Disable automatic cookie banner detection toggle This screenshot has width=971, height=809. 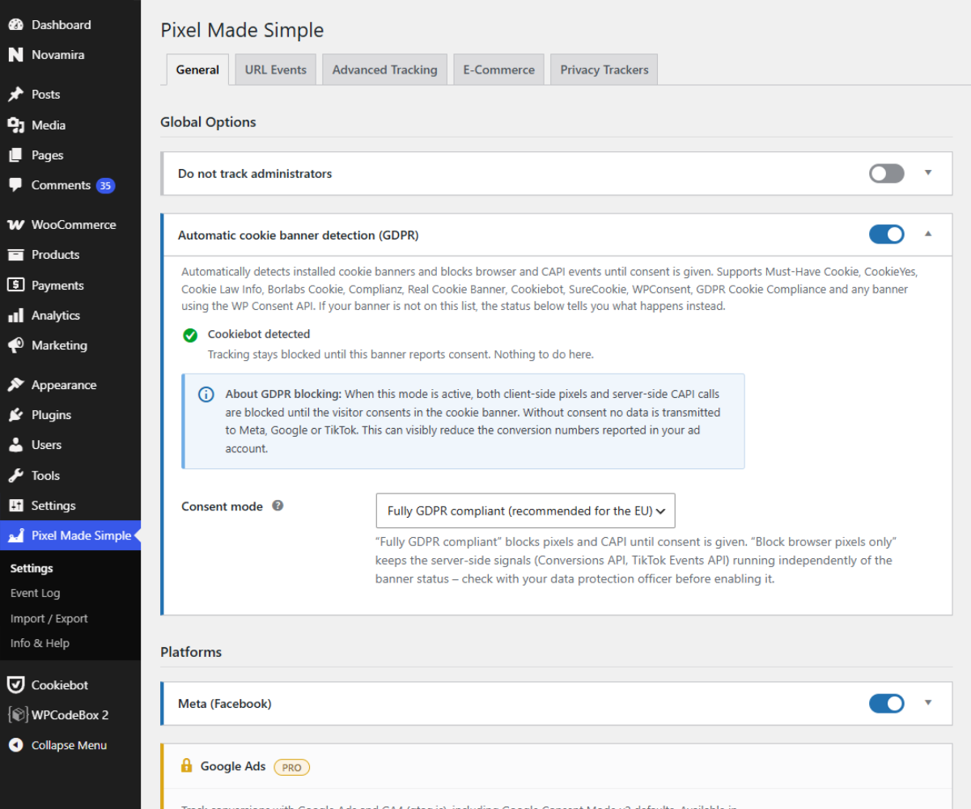pos(887,235)
